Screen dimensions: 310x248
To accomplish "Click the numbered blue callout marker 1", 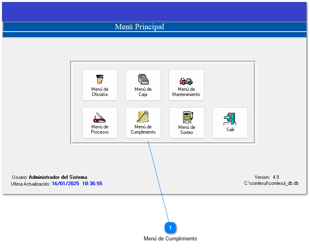I will click(x=170, y=228).
